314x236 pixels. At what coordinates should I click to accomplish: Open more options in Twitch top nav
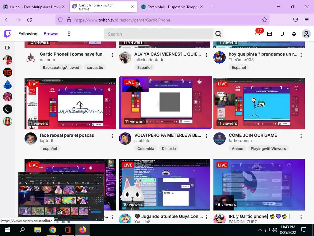(69, 34)
